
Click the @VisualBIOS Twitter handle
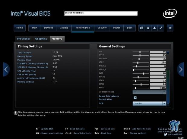coord(175,135)
